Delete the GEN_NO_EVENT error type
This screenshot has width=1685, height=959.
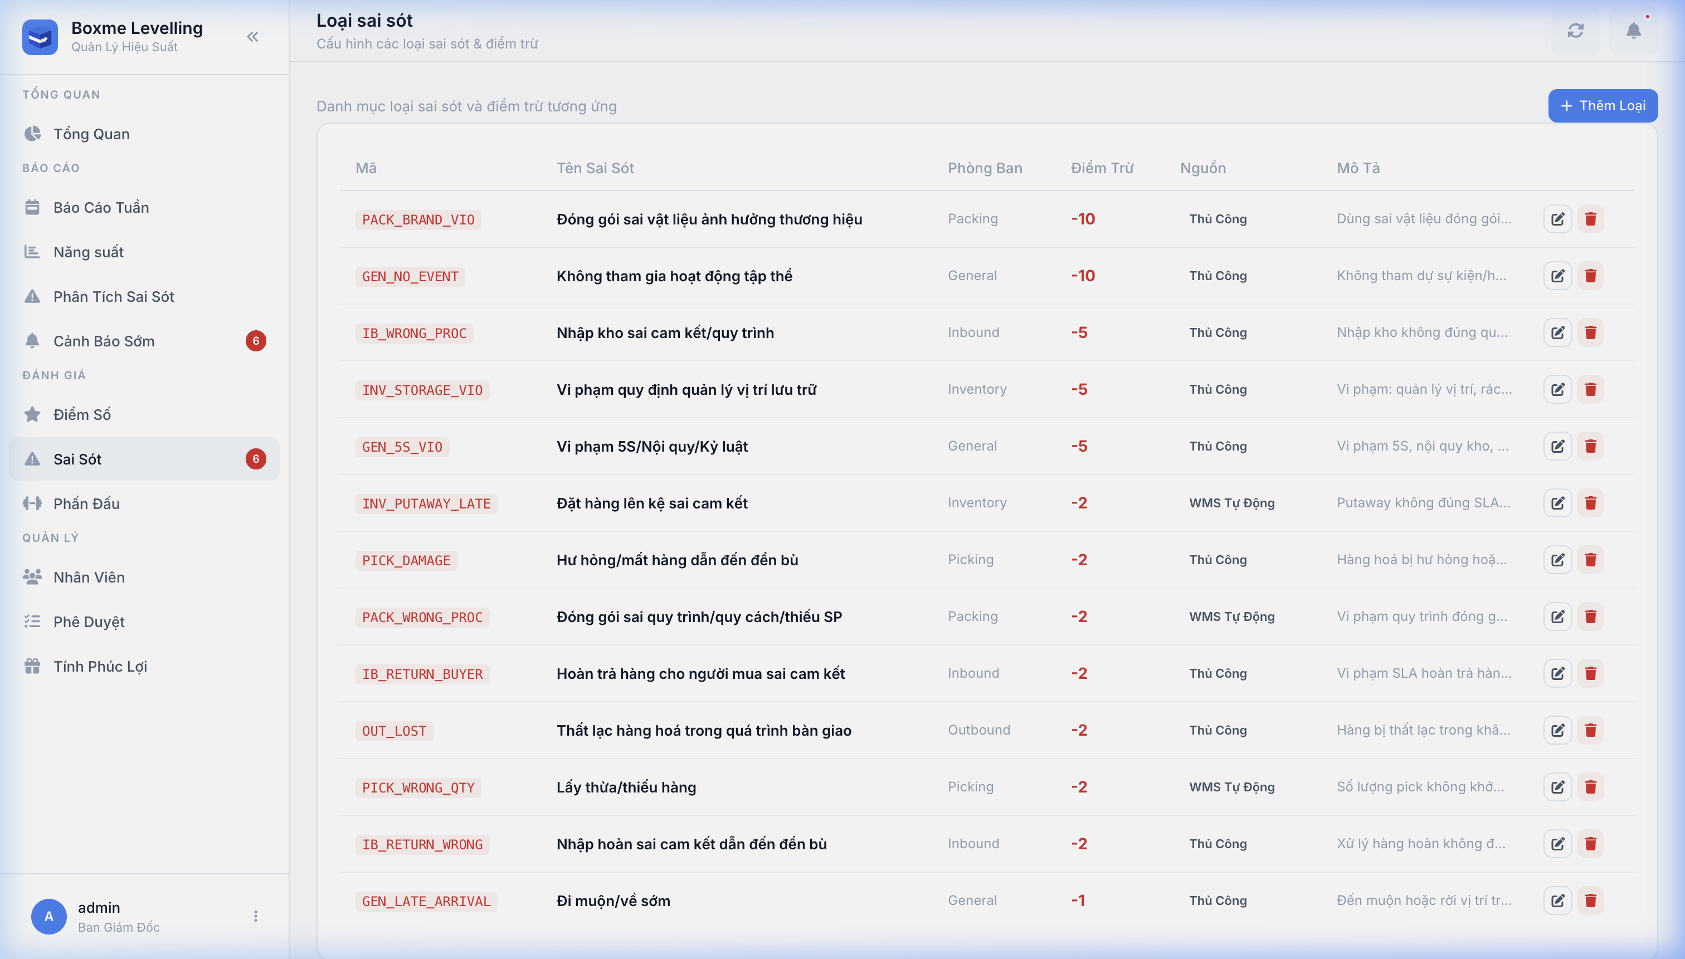click(1590, 276)
